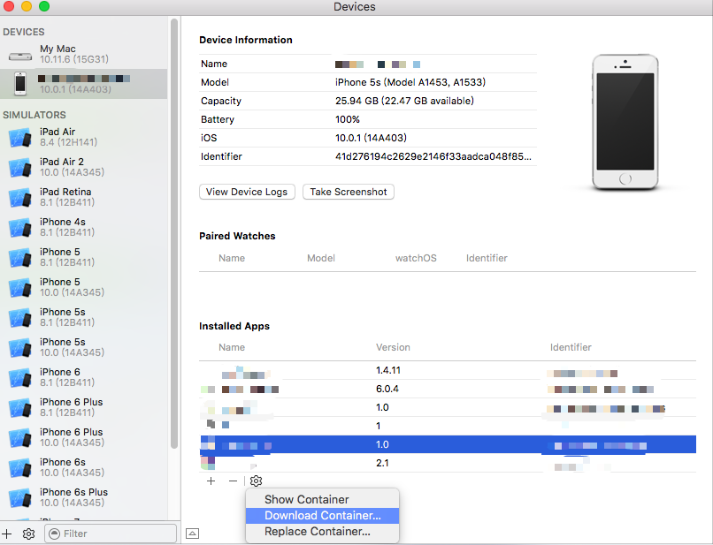Select the connected iPhone device icon
The width and height of the screenshot is (713, 545).
[x=19, y=82]
